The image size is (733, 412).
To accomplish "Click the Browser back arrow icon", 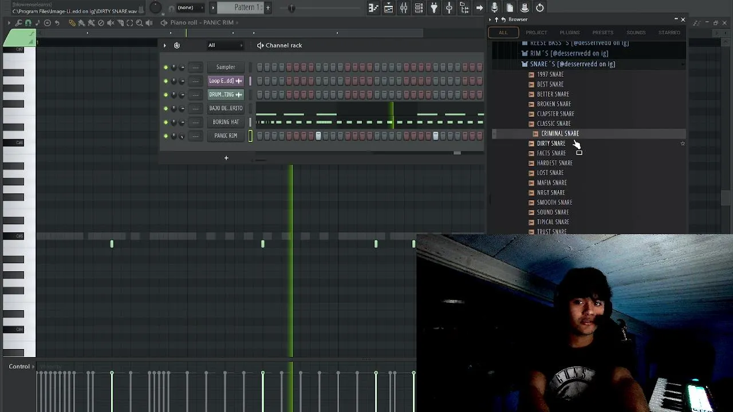I will tap(503, 19).
